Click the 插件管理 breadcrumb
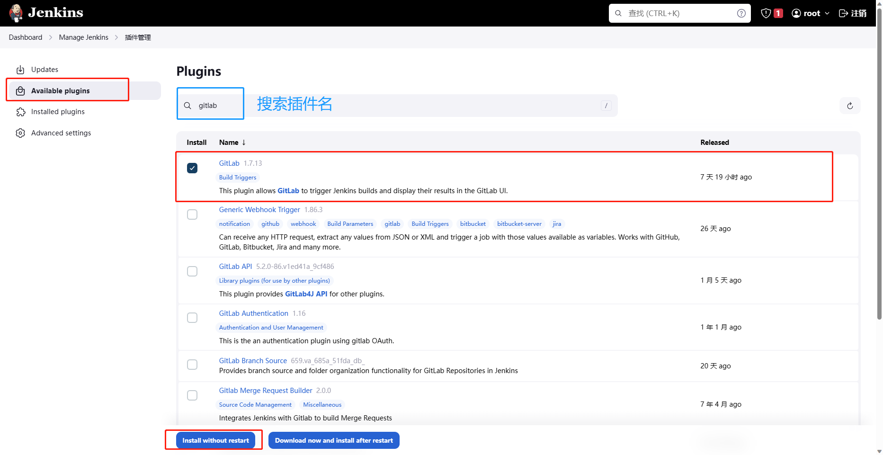This screenshot has height=455, width=883. pyautogui.click(x=138, y=37)
